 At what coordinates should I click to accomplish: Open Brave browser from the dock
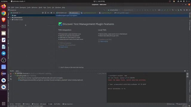point(4,20)
